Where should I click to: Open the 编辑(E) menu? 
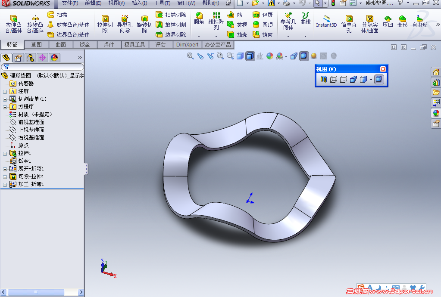pos(93,3)
